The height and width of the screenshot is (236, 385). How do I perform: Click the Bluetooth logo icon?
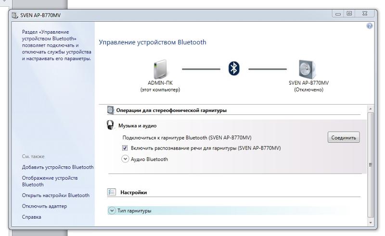click(x=234, y=68)
